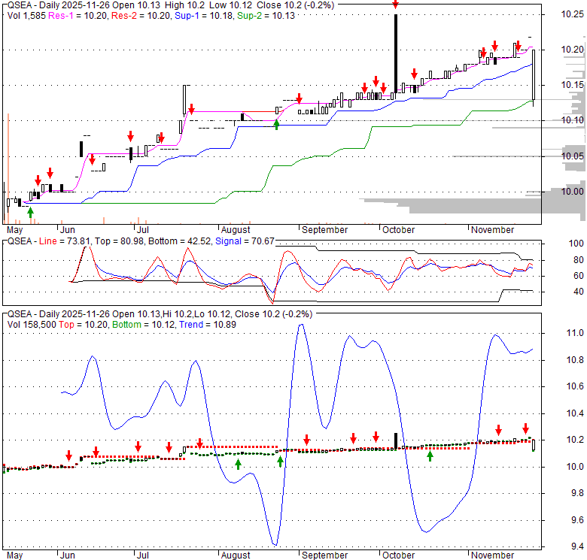
Task: Click the first red arrow in June on bottom chart
Action: click(x=68, y=456)
